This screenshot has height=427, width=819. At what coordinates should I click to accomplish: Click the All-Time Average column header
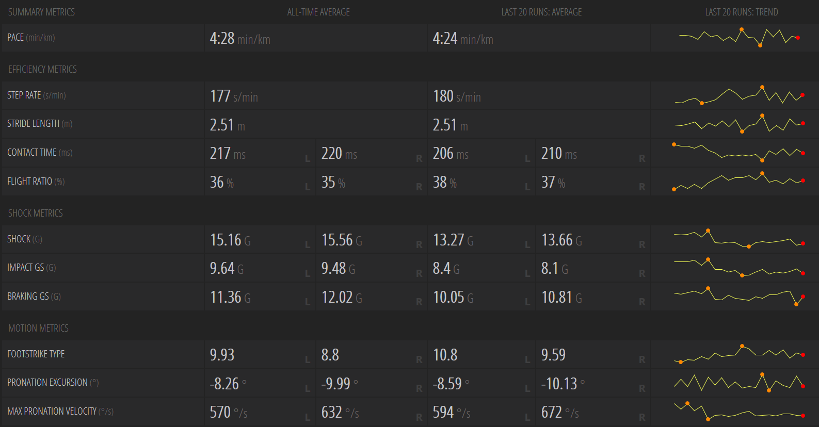(318, 12)
